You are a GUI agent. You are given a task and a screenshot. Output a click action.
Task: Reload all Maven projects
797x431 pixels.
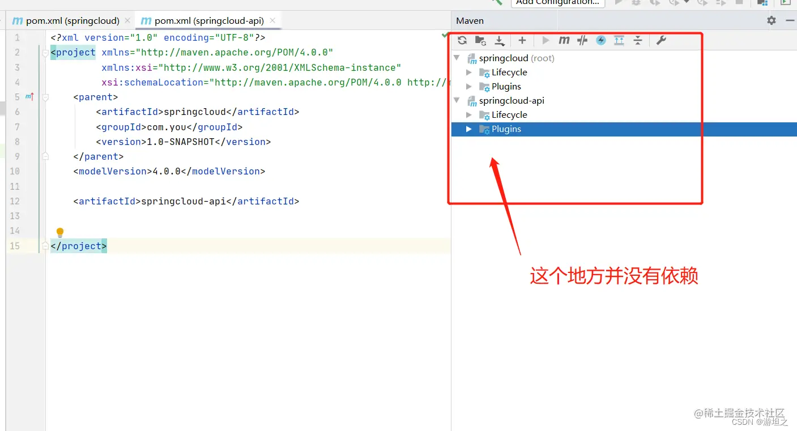click(x=462, y=40)
